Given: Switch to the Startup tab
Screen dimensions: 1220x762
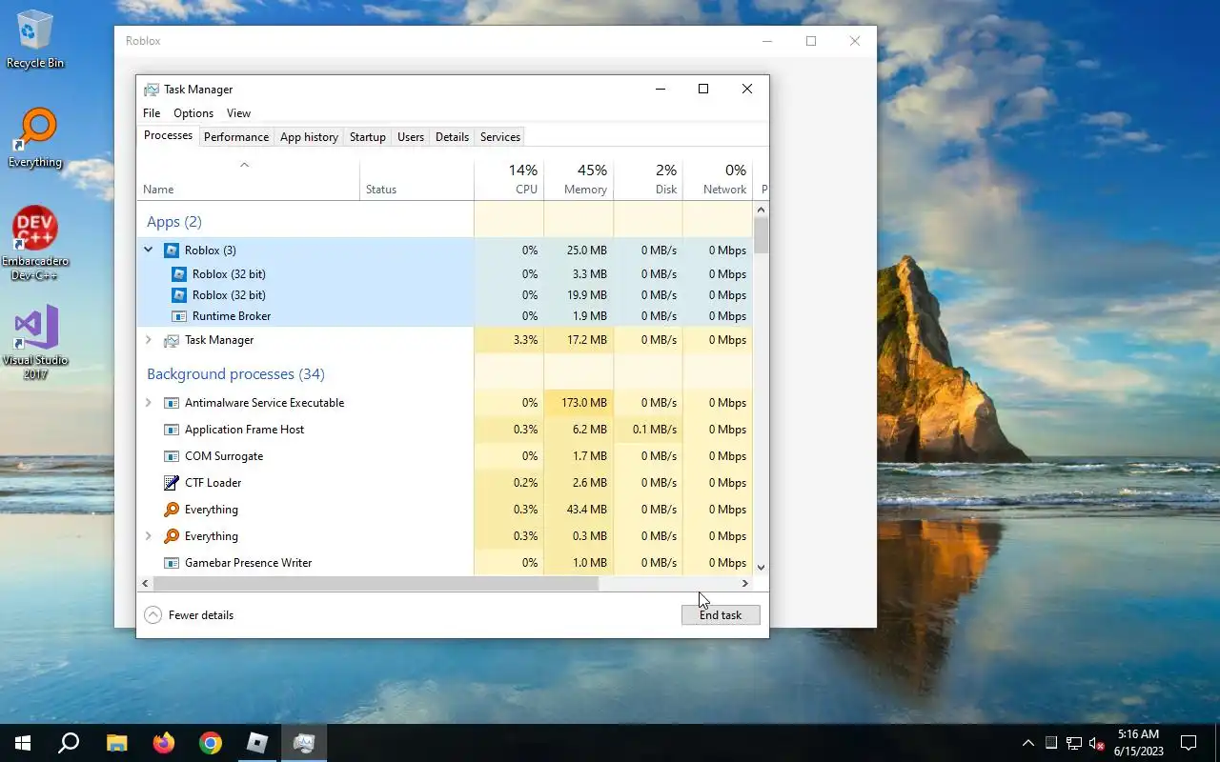Looking at the screenshot, I should tap(368, 137).
